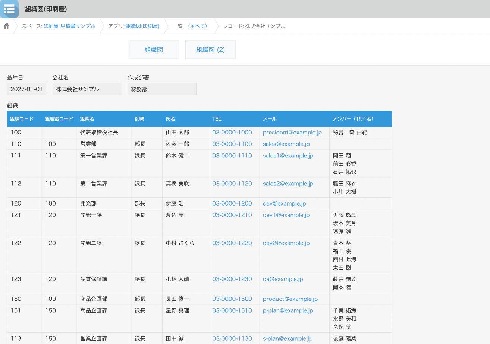Open mail link qa@example.jp
This screenshot has width=490, height=344.
(x=283, y=279)
